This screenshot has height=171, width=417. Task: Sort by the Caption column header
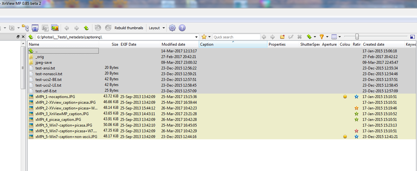233,44
